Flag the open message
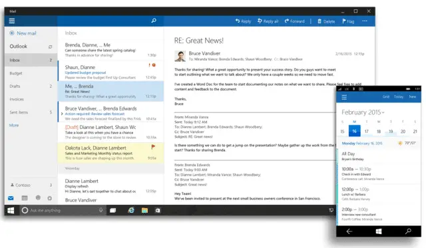 (x=348, y=21)
